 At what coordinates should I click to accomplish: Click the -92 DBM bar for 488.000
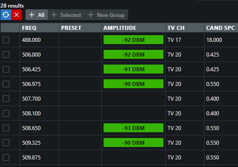coord(134,40)
